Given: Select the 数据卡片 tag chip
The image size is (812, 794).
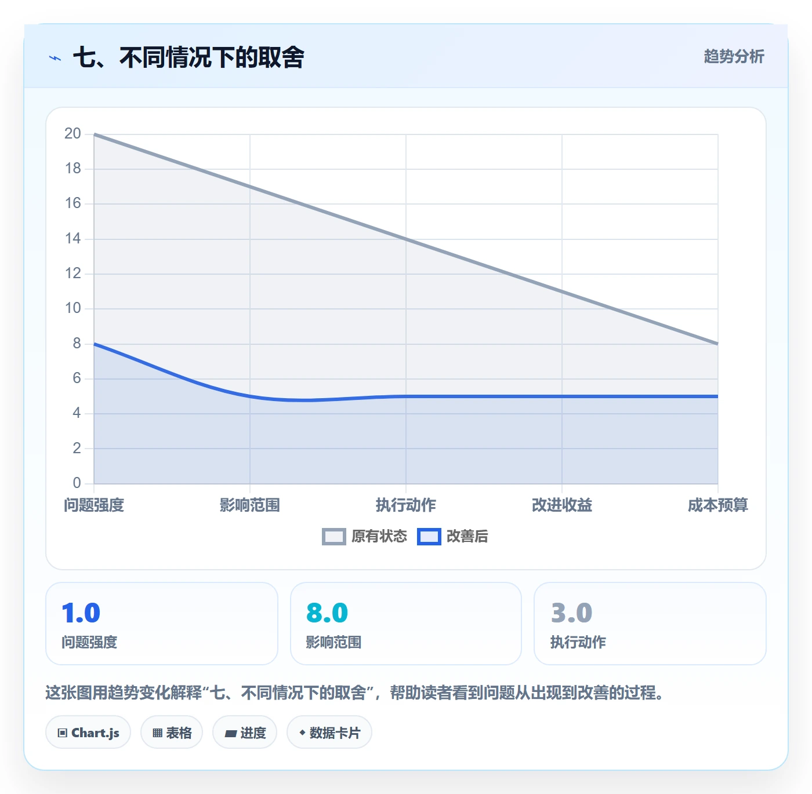Looking at the screenshot, I should click(329, 733).
